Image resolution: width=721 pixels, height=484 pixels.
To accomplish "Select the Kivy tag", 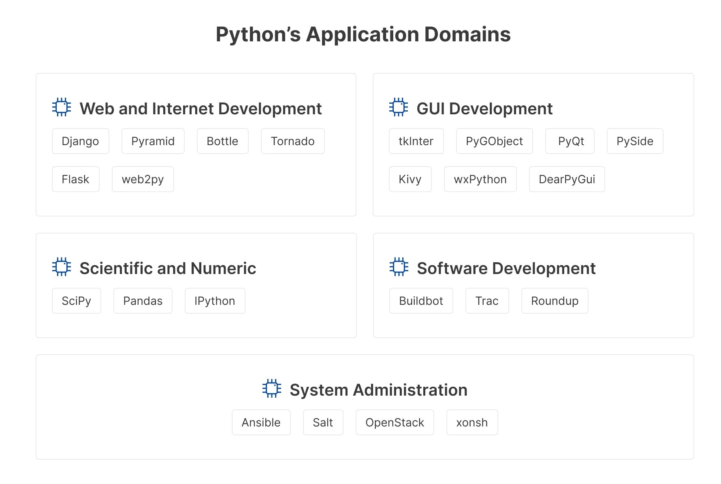I will click(410, 179).
